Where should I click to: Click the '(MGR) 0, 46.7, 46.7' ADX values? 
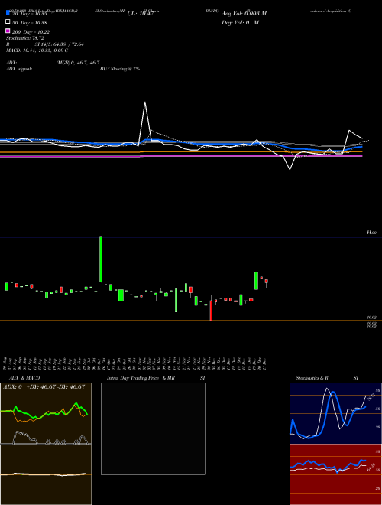click(78, 63)
